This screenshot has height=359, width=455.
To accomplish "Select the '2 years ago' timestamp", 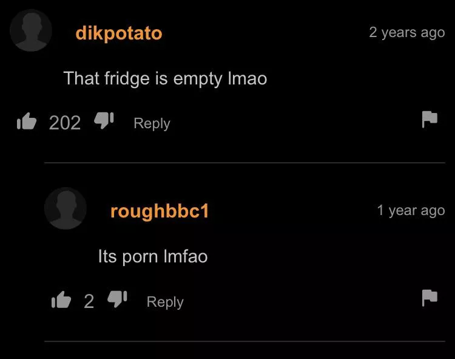I will pos(407,33).
